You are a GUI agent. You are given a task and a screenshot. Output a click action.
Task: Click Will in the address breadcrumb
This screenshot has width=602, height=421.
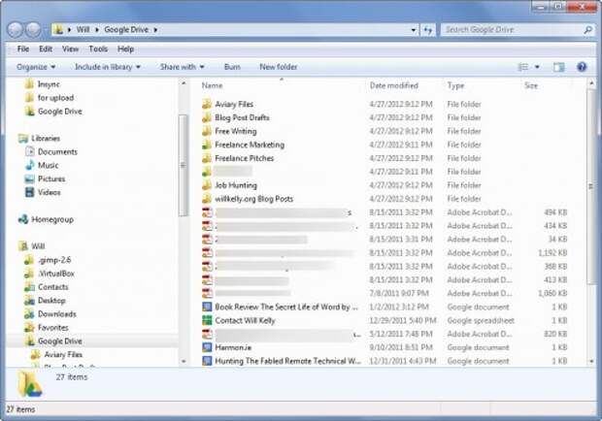83,30
